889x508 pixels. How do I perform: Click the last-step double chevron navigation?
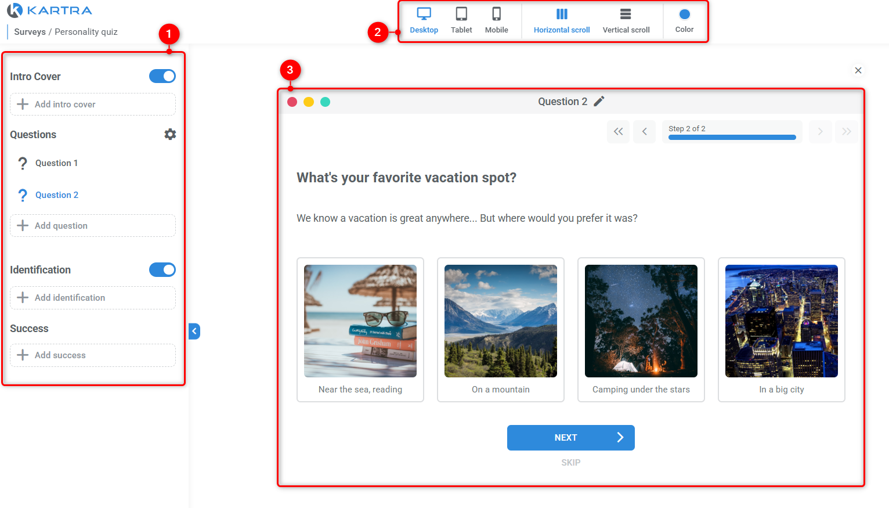pos(847,132)
